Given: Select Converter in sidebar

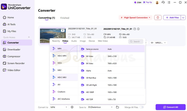Looking at the screenshot, I should pos(16,42).
